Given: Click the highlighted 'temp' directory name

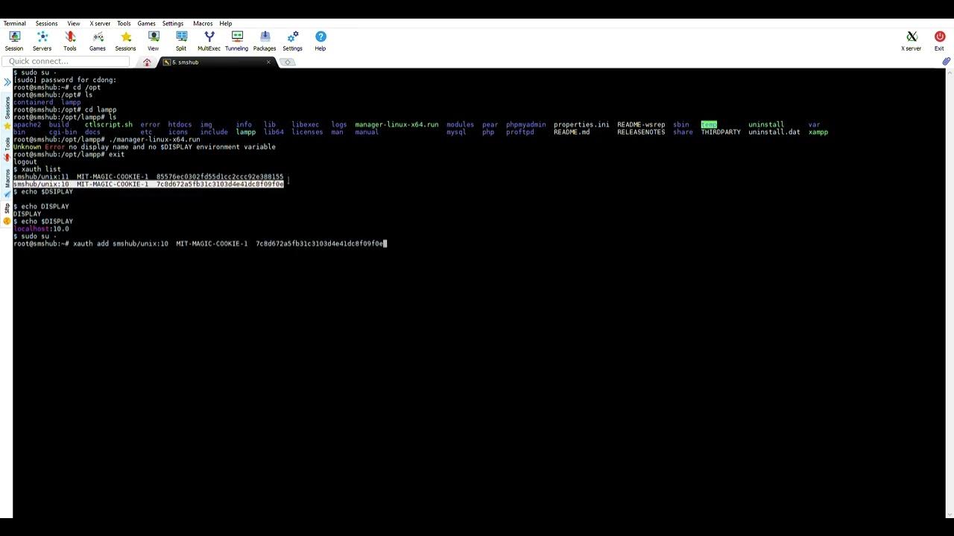Looking at the screenshot, I should tap(709, 124).
